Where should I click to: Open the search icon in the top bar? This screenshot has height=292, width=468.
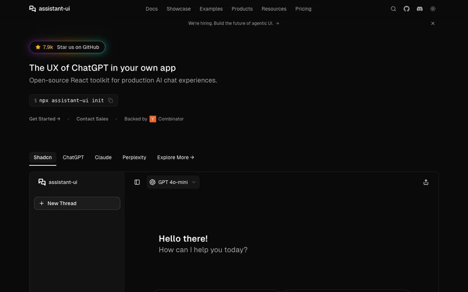[x=394, y=9]
